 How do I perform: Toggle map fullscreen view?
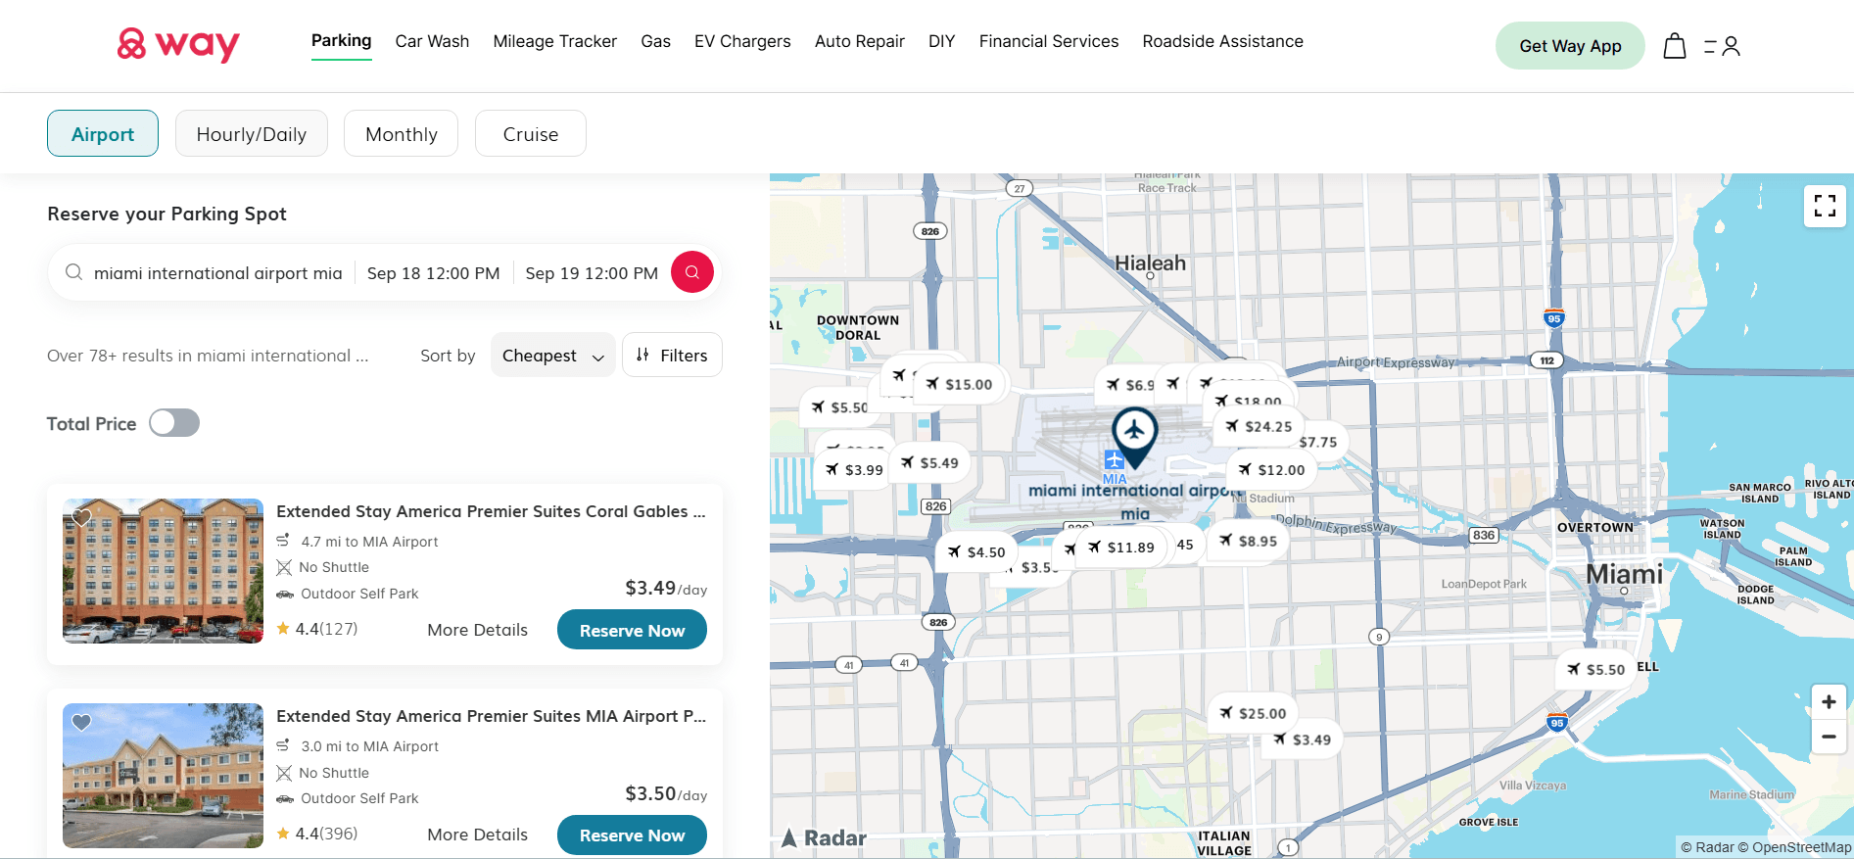[x=1825, y=206]
